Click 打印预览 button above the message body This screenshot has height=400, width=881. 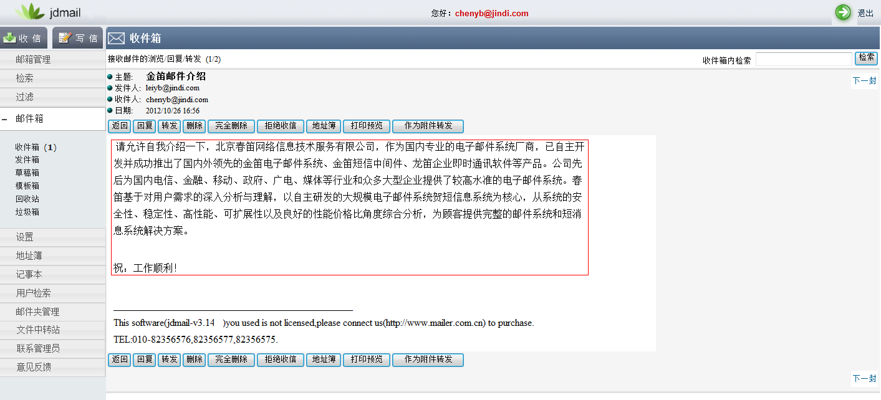tap(367, 126)
